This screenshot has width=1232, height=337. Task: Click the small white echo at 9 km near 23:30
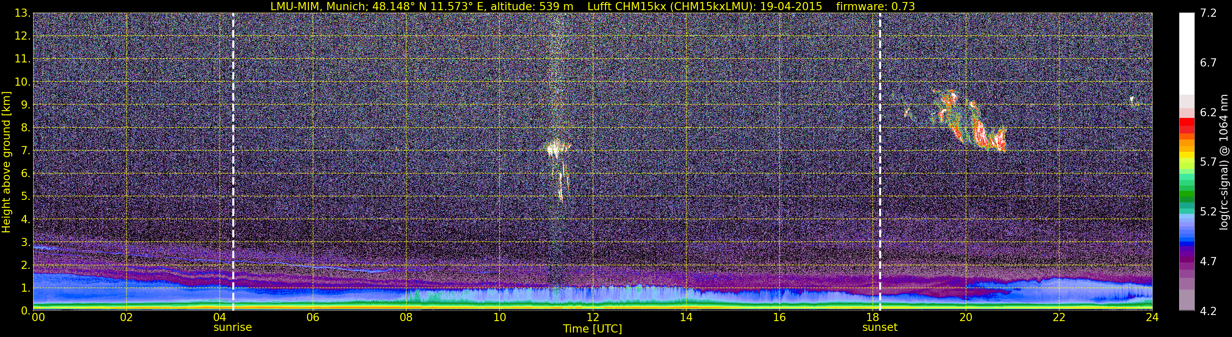click(1132, 100)
